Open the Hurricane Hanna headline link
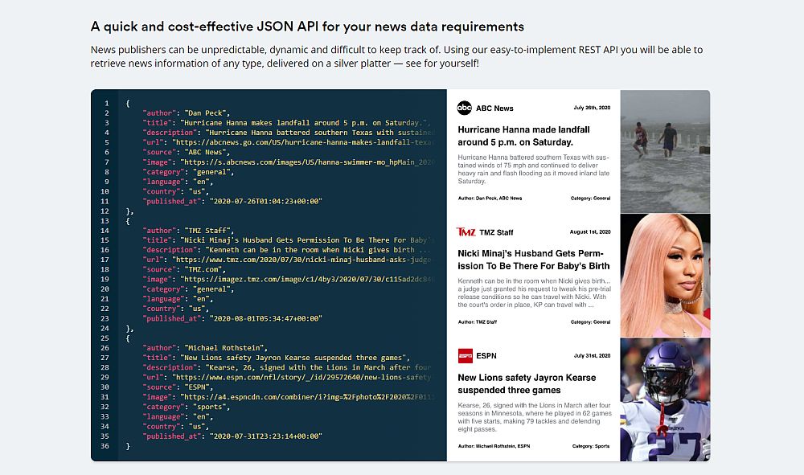This screenshot has height=475, width=804. pyautogui.click(x=524, y=137)
